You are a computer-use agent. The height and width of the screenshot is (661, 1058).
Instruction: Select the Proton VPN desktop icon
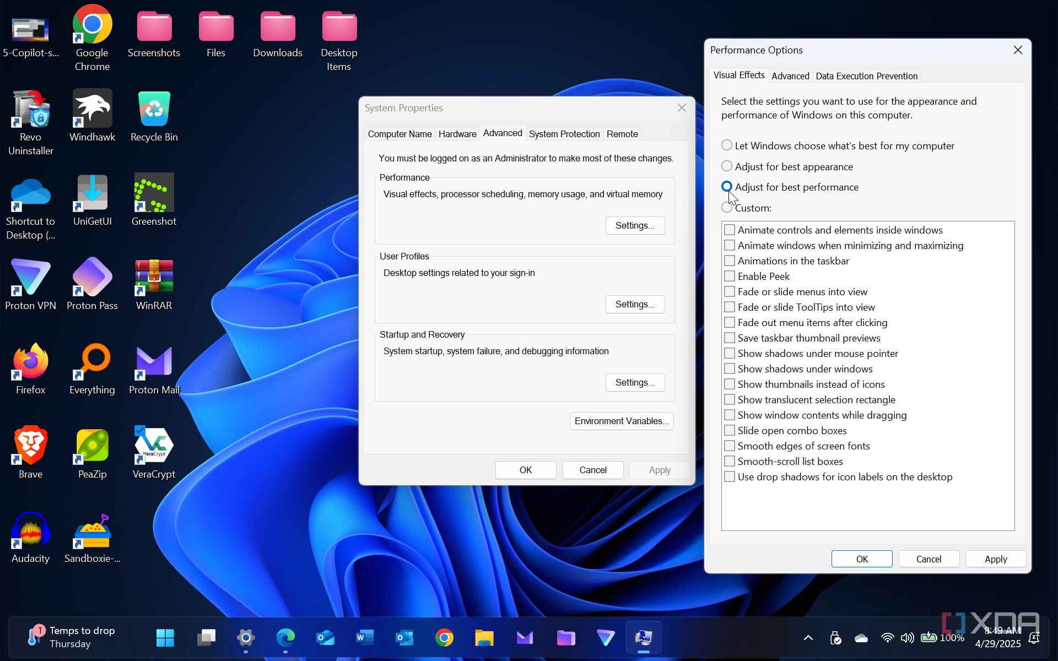(31, 284)
